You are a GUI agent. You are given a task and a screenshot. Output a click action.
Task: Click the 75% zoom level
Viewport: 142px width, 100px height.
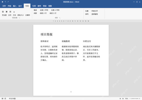click(x=126, y=99)
